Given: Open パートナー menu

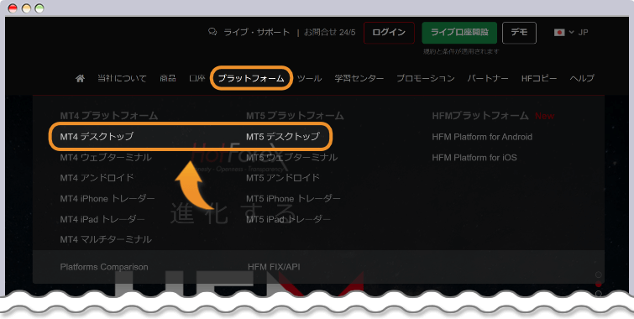Looking at the screenshot, I should (x=488, y=78).
